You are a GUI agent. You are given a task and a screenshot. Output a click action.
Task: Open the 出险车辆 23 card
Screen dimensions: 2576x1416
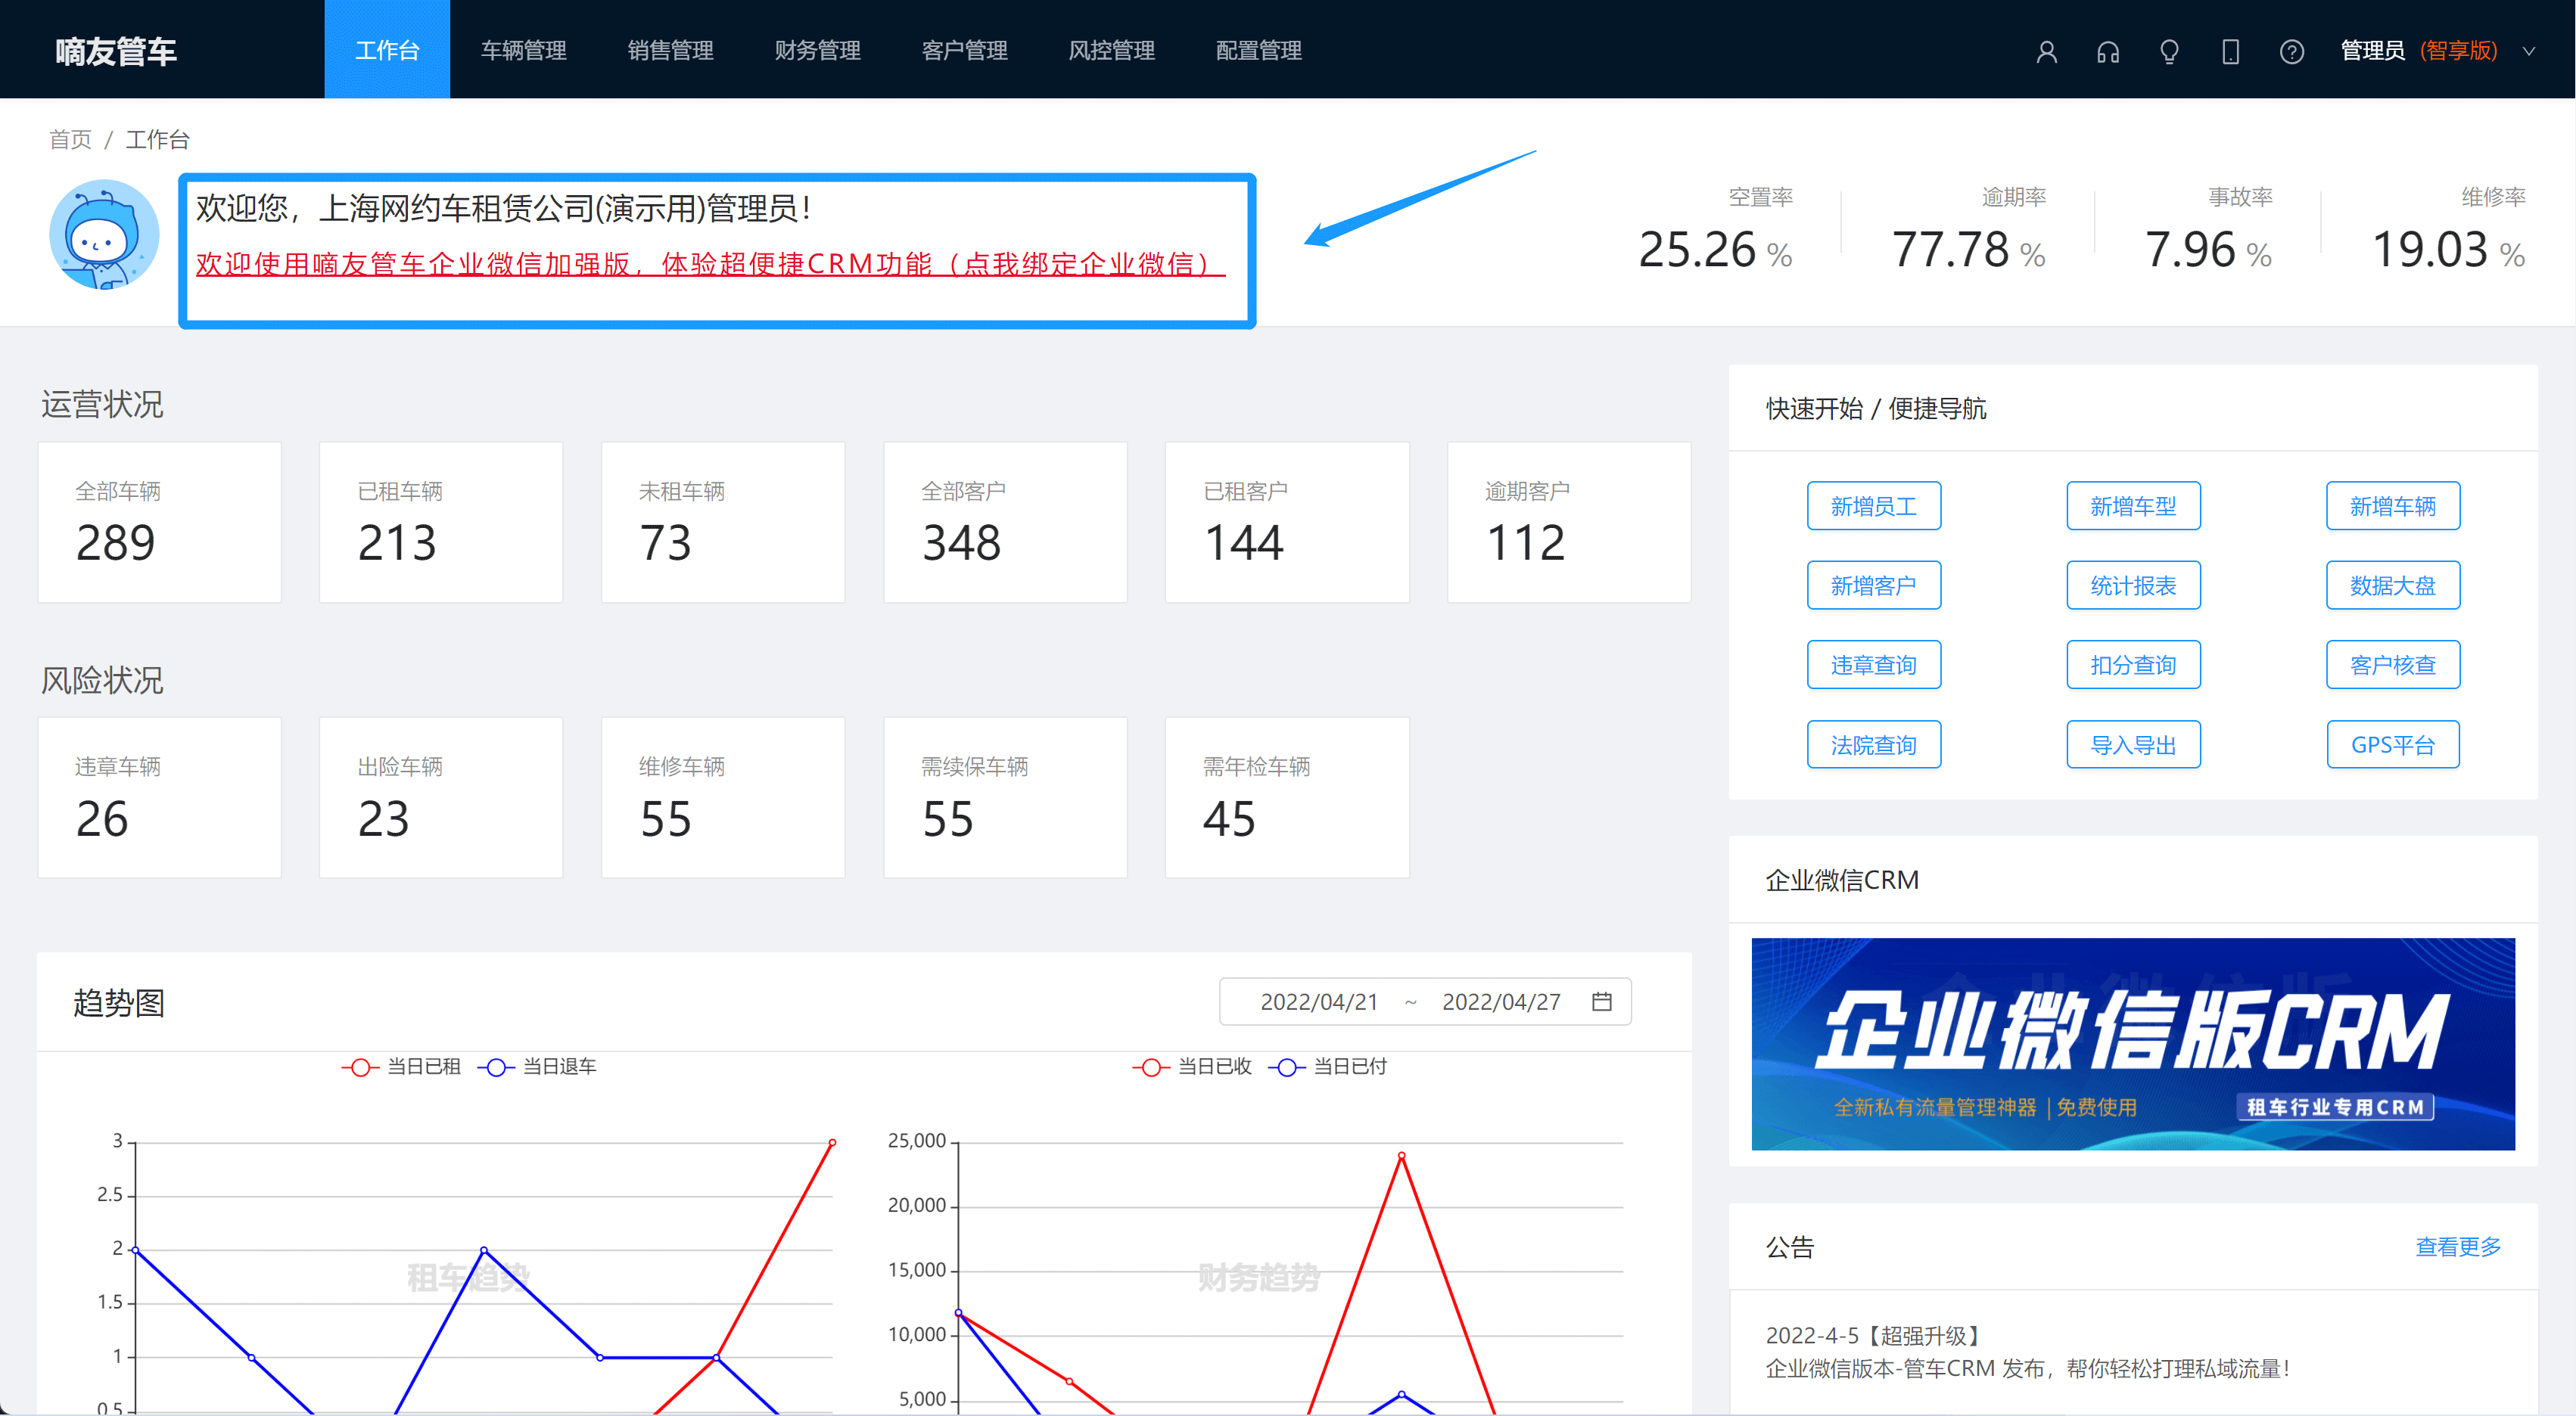pos(441,797)
